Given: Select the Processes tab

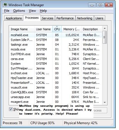Looking at the screenshot, I should coord(32,18).
